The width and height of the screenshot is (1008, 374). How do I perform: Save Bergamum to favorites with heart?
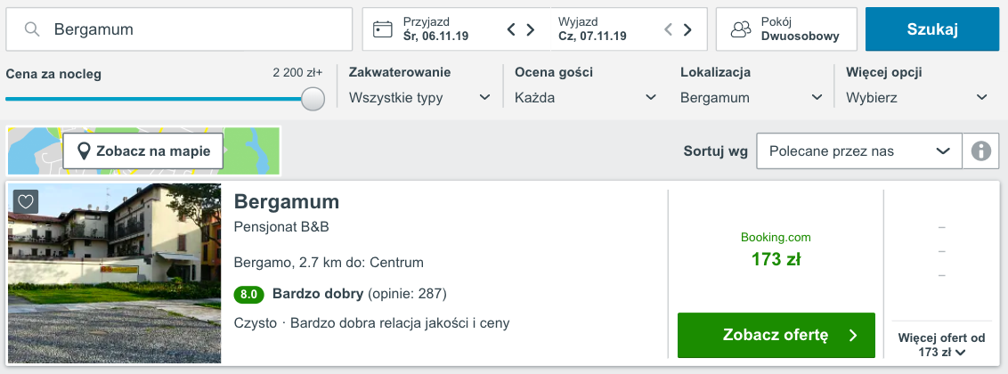pos(26,201)
